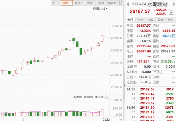Select the 最高 value 29211.44

tap(144, 46)
